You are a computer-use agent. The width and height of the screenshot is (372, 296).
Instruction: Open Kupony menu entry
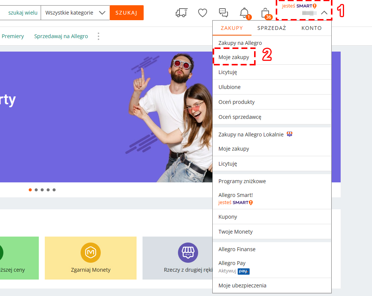pos(272,217)
